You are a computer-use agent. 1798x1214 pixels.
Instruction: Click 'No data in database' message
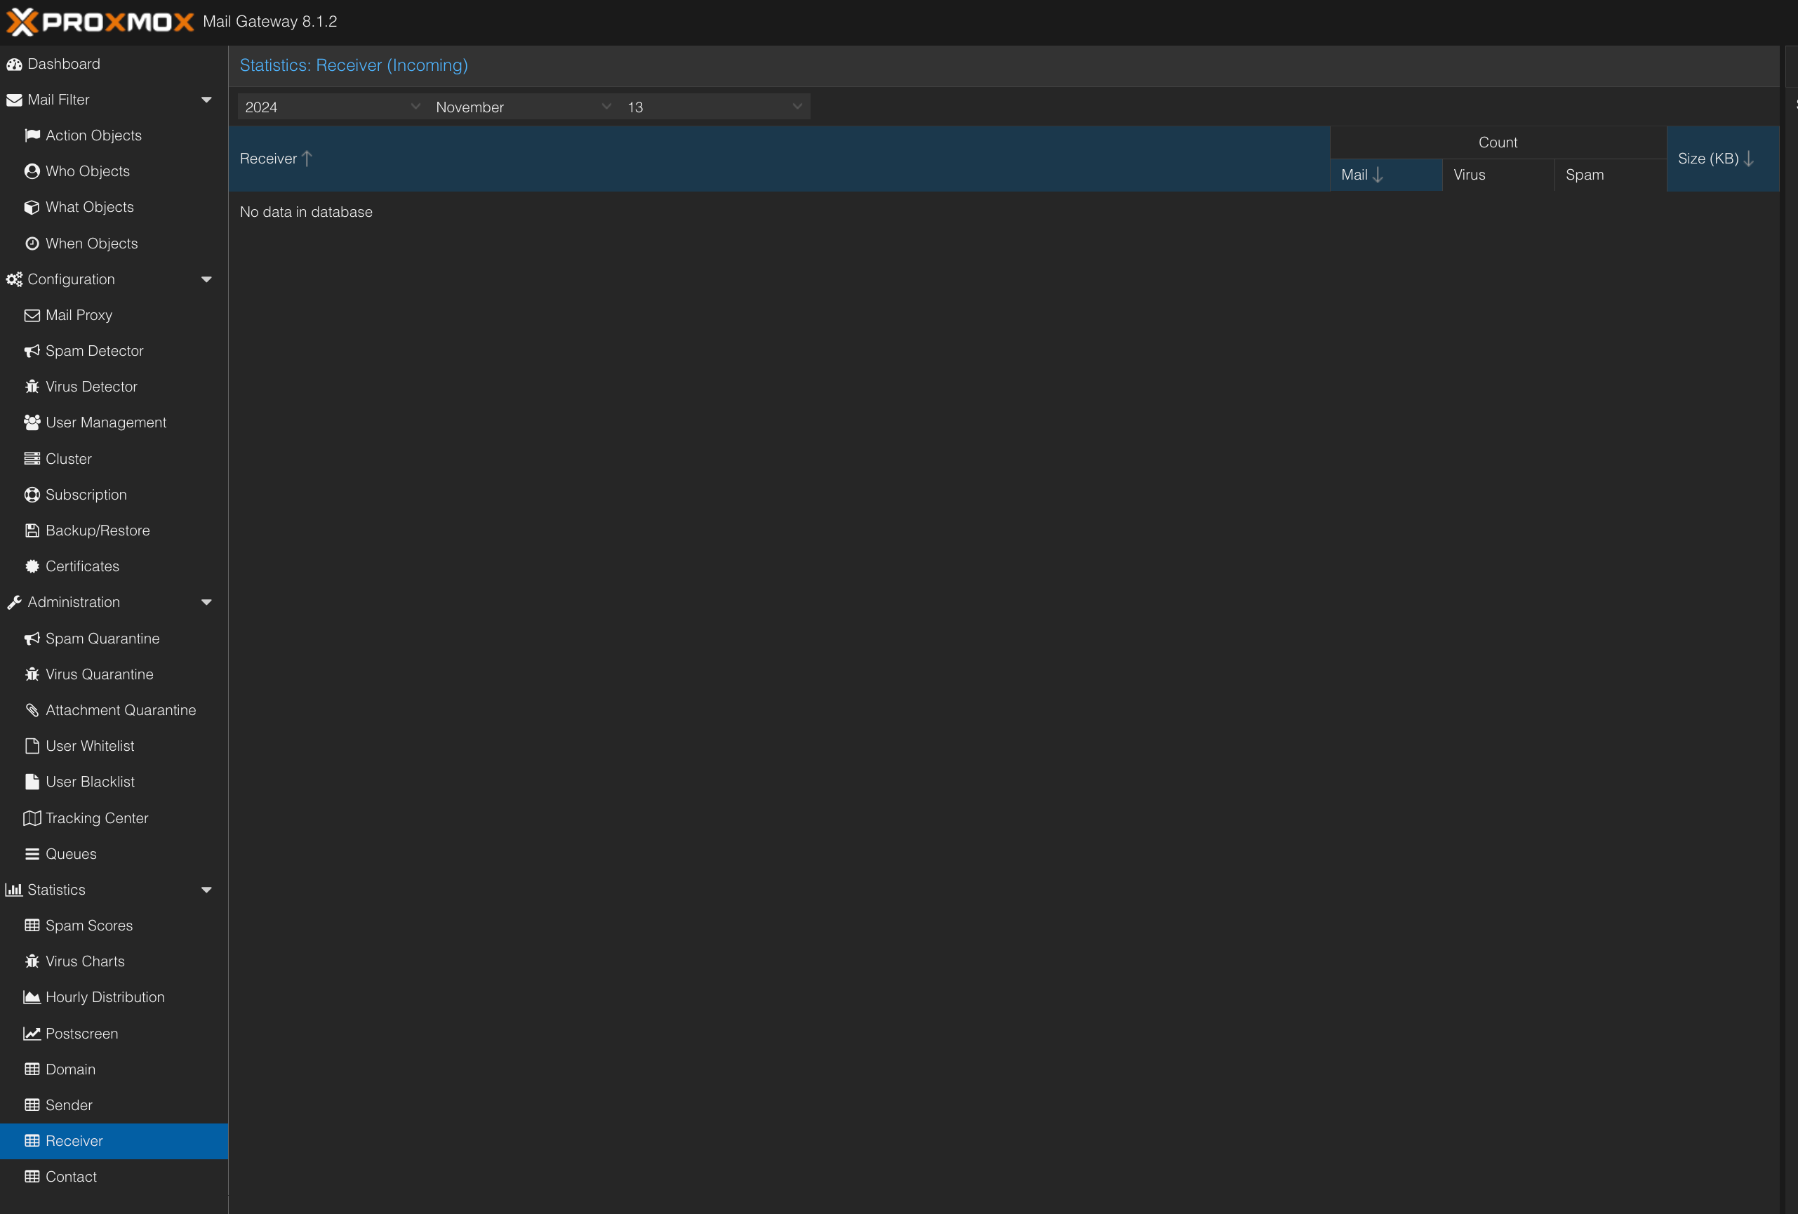coord(305,212)
